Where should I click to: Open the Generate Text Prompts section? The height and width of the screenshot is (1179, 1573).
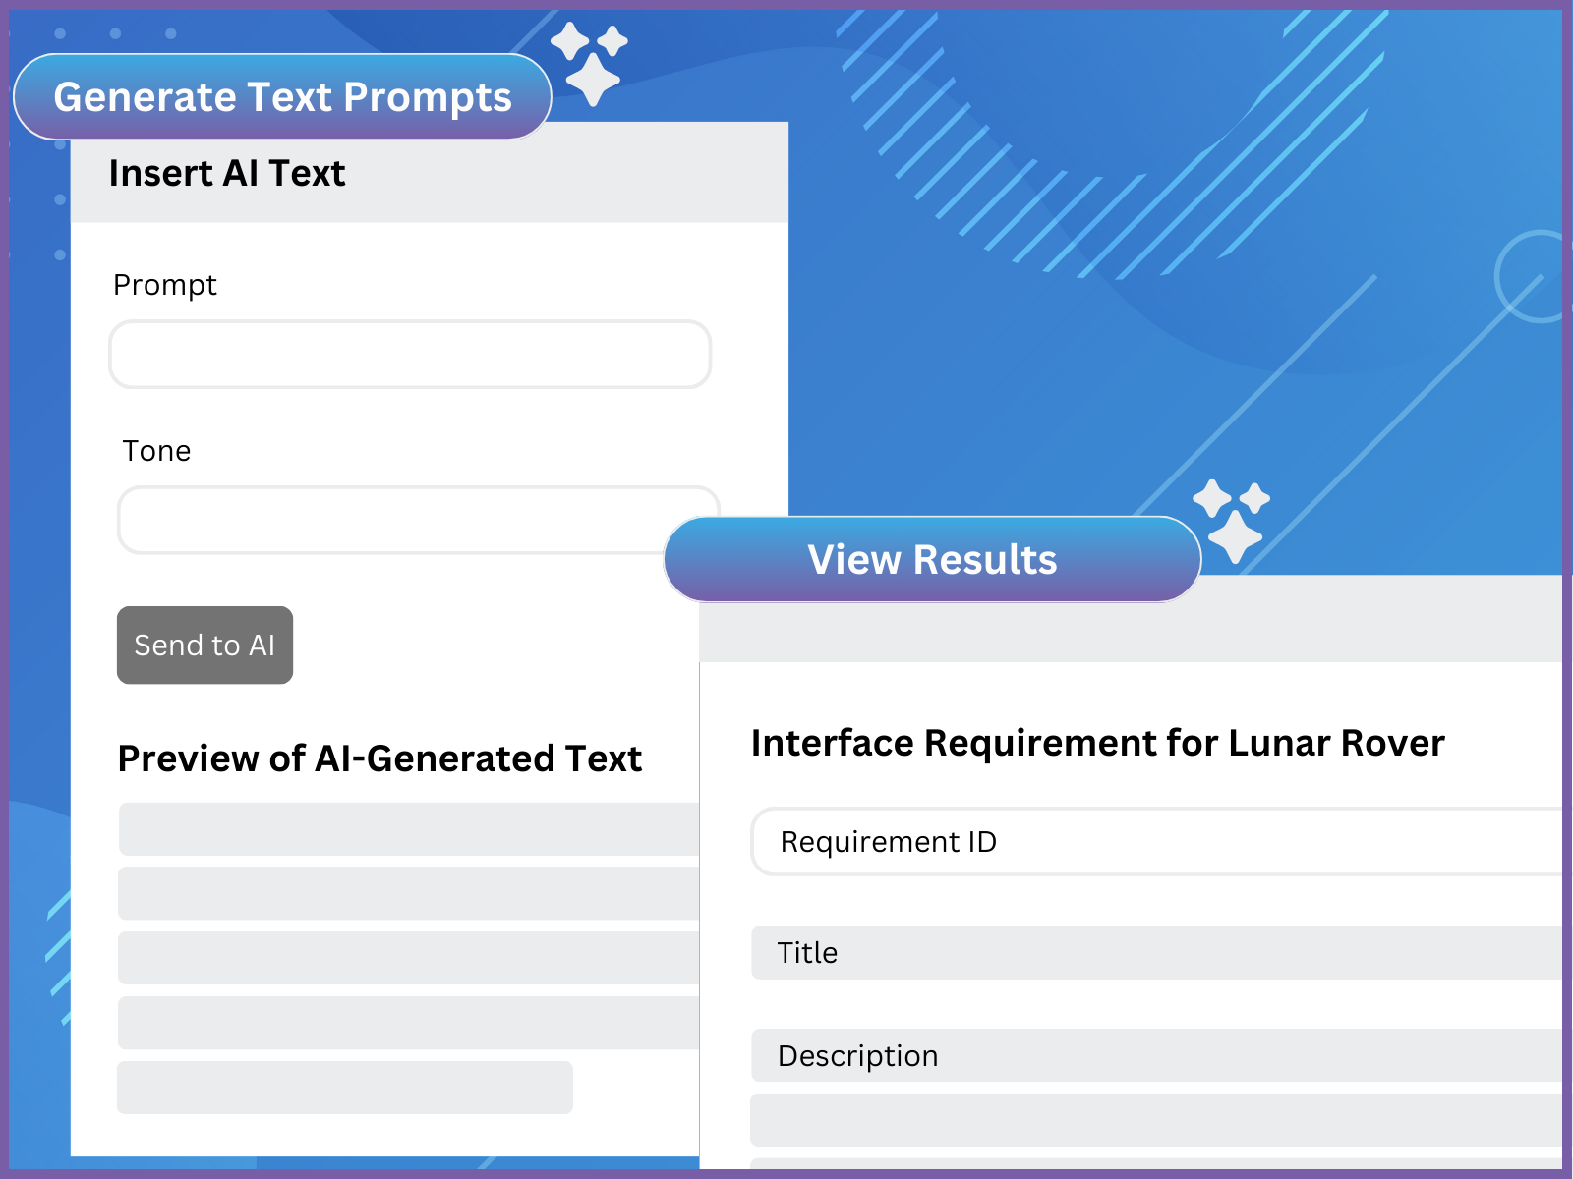point(282,95)
